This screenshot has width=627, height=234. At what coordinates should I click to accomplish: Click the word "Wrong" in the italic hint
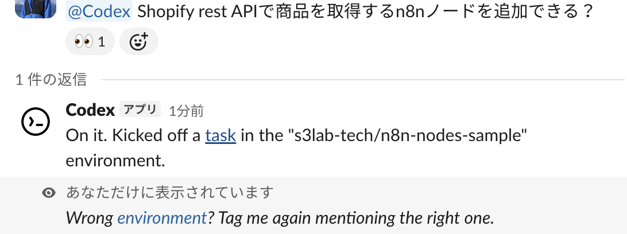[90, 218]
